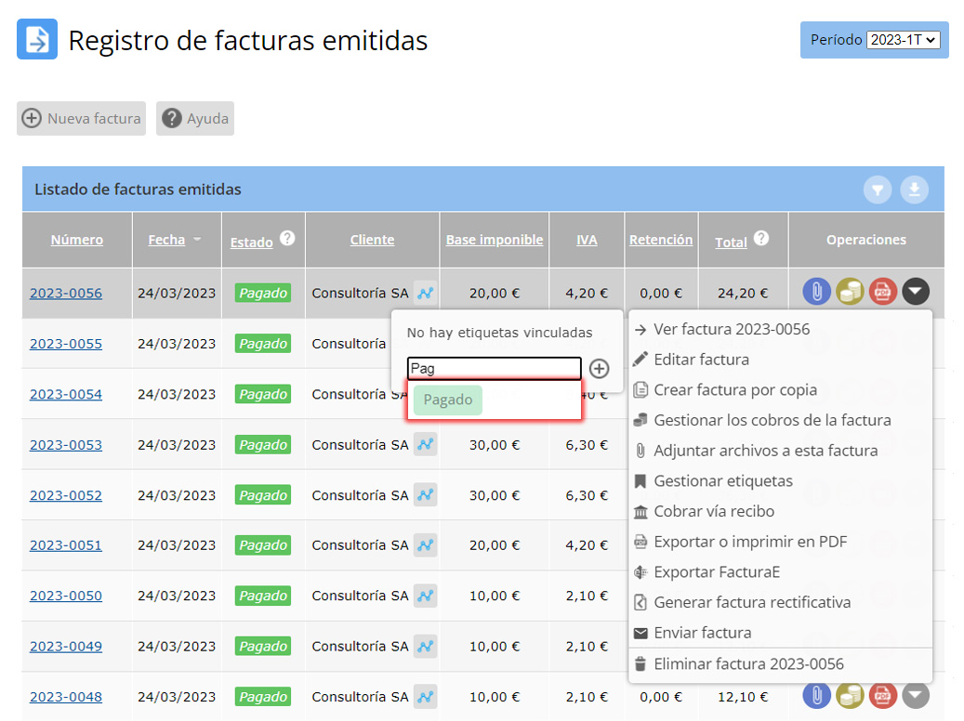Open Estado column help question mark
The height and width of the screenshot is (721, 964).
point(287,238)
